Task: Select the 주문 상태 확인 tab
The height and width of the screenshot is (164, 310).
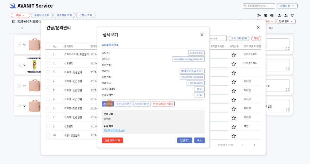Action: (x=123, y=104)
